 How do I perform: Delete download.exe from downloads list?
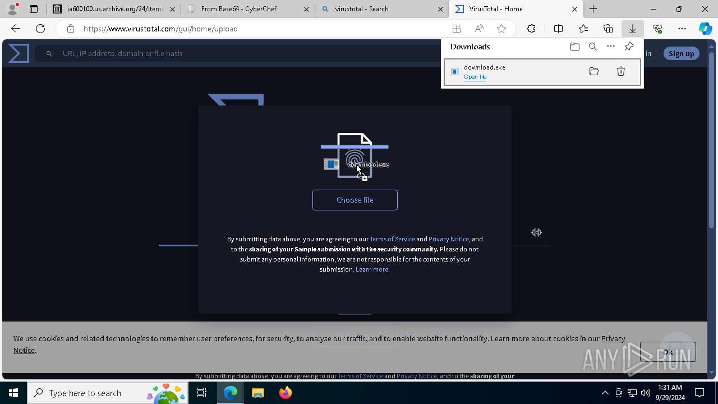coord(621,71)
